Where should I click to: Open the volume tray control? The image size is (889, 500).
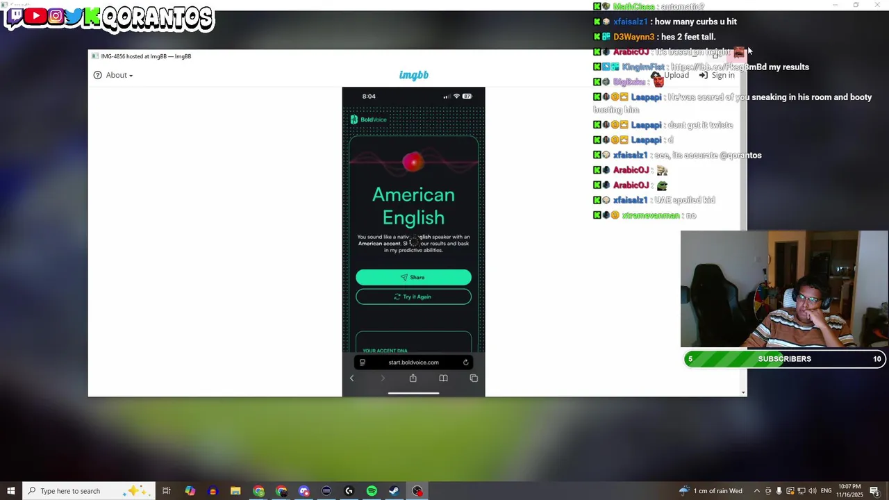pos(813,491)
